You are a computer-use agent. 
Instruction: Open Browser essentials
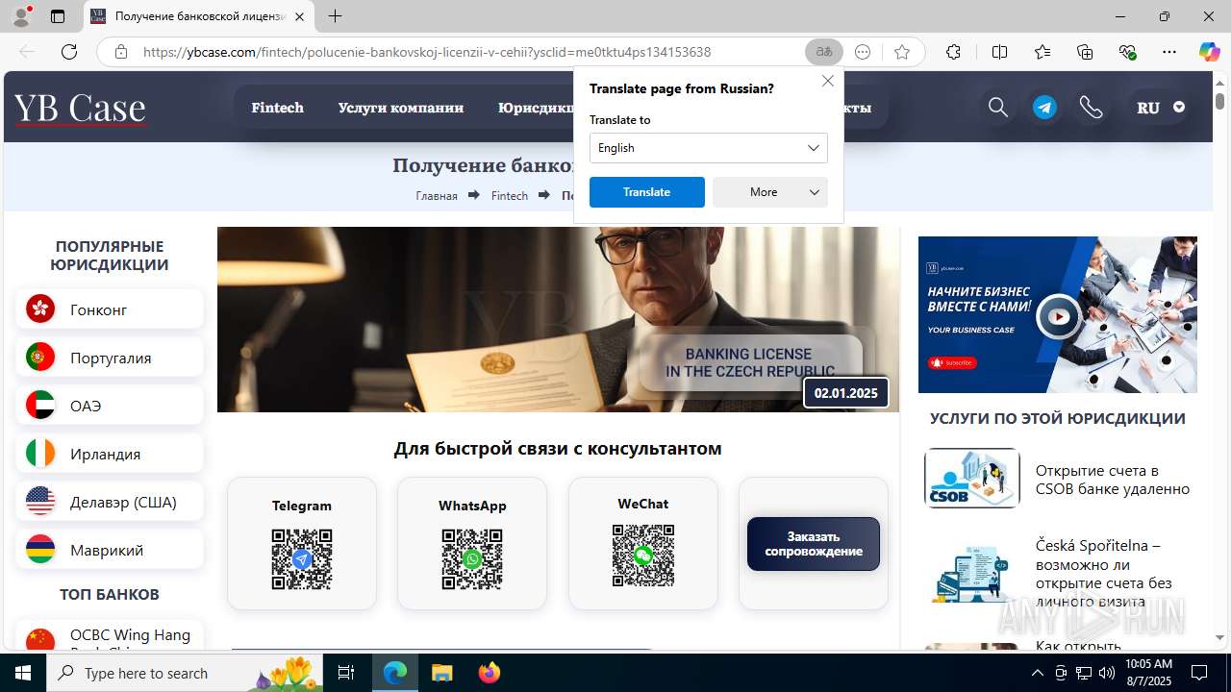[1127, 52]
